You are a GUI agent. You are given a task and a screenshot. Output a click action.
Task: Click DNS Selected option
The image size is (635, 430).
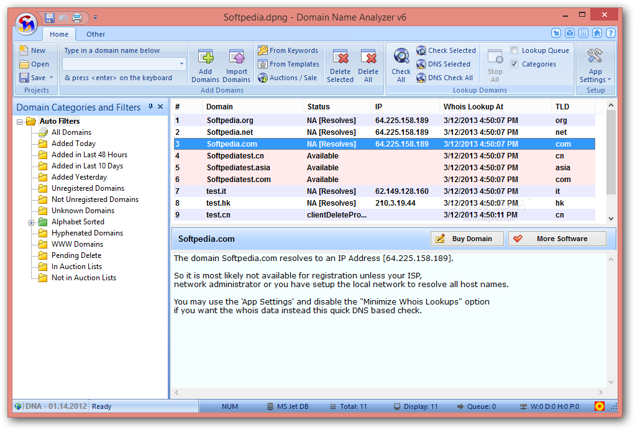tap(444, 64)
